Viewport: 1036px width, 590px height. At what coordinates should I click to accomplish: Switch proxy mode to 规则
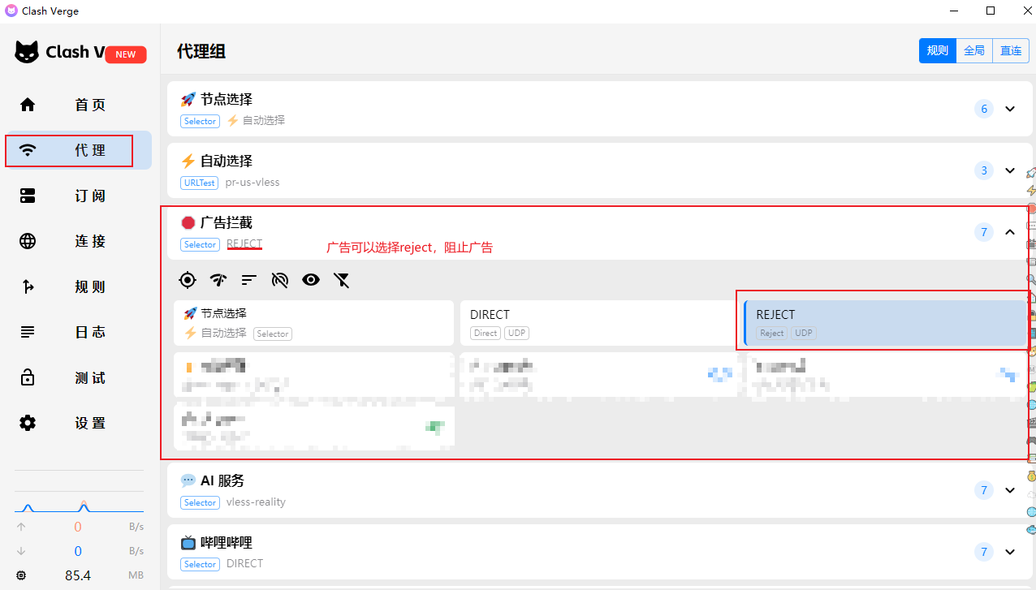coord(937,50)
